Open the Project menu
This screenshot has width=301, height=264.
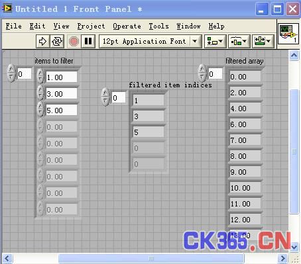coord(91,26)
